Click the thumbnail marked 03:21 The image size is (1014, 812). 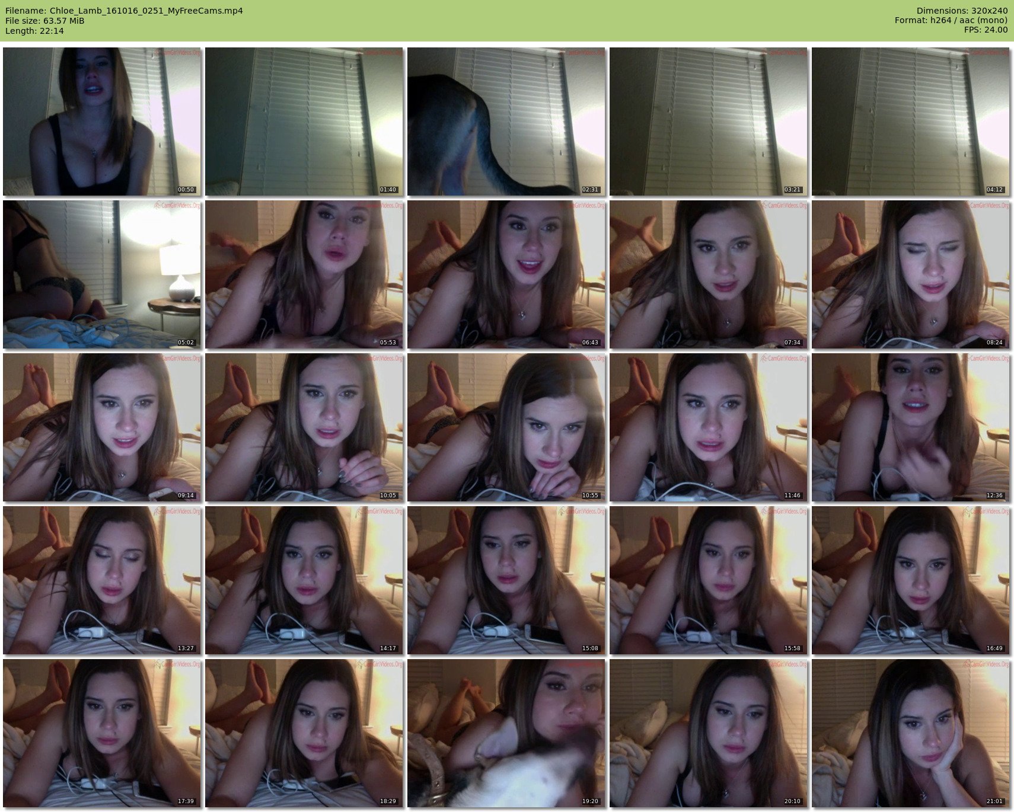tap(709, 122)
